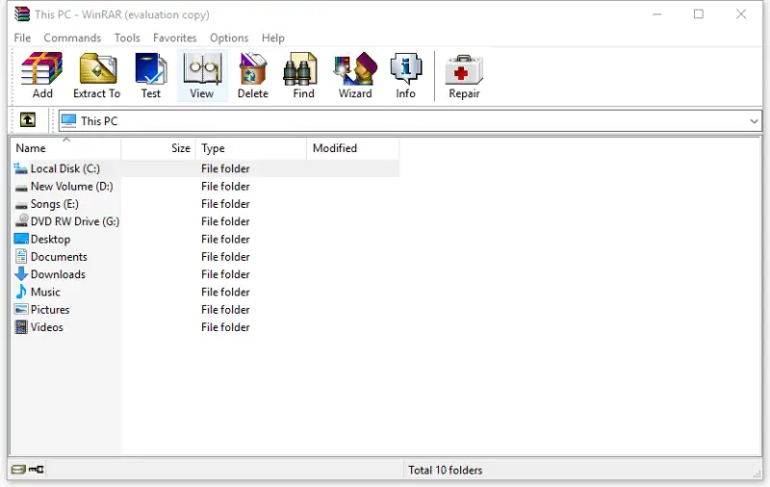Click the Repair archive icon
The width and height of the screenshot is (770, 487).
(464, 76)
